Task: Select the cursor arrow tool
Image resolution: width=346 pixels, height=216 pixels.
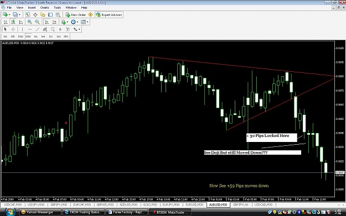Action: [x=6, y=29]
